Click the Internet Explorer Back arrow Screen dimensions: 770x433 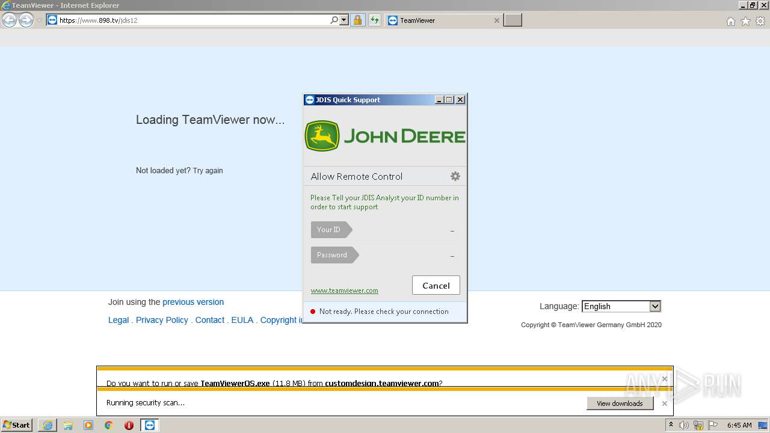tap(9, 20)
